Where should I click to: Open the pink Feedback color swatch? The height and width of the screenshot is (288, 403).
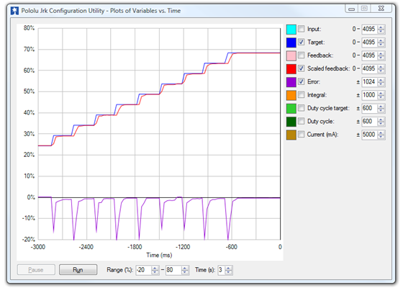pyautogui.click(x=291, y=55)
